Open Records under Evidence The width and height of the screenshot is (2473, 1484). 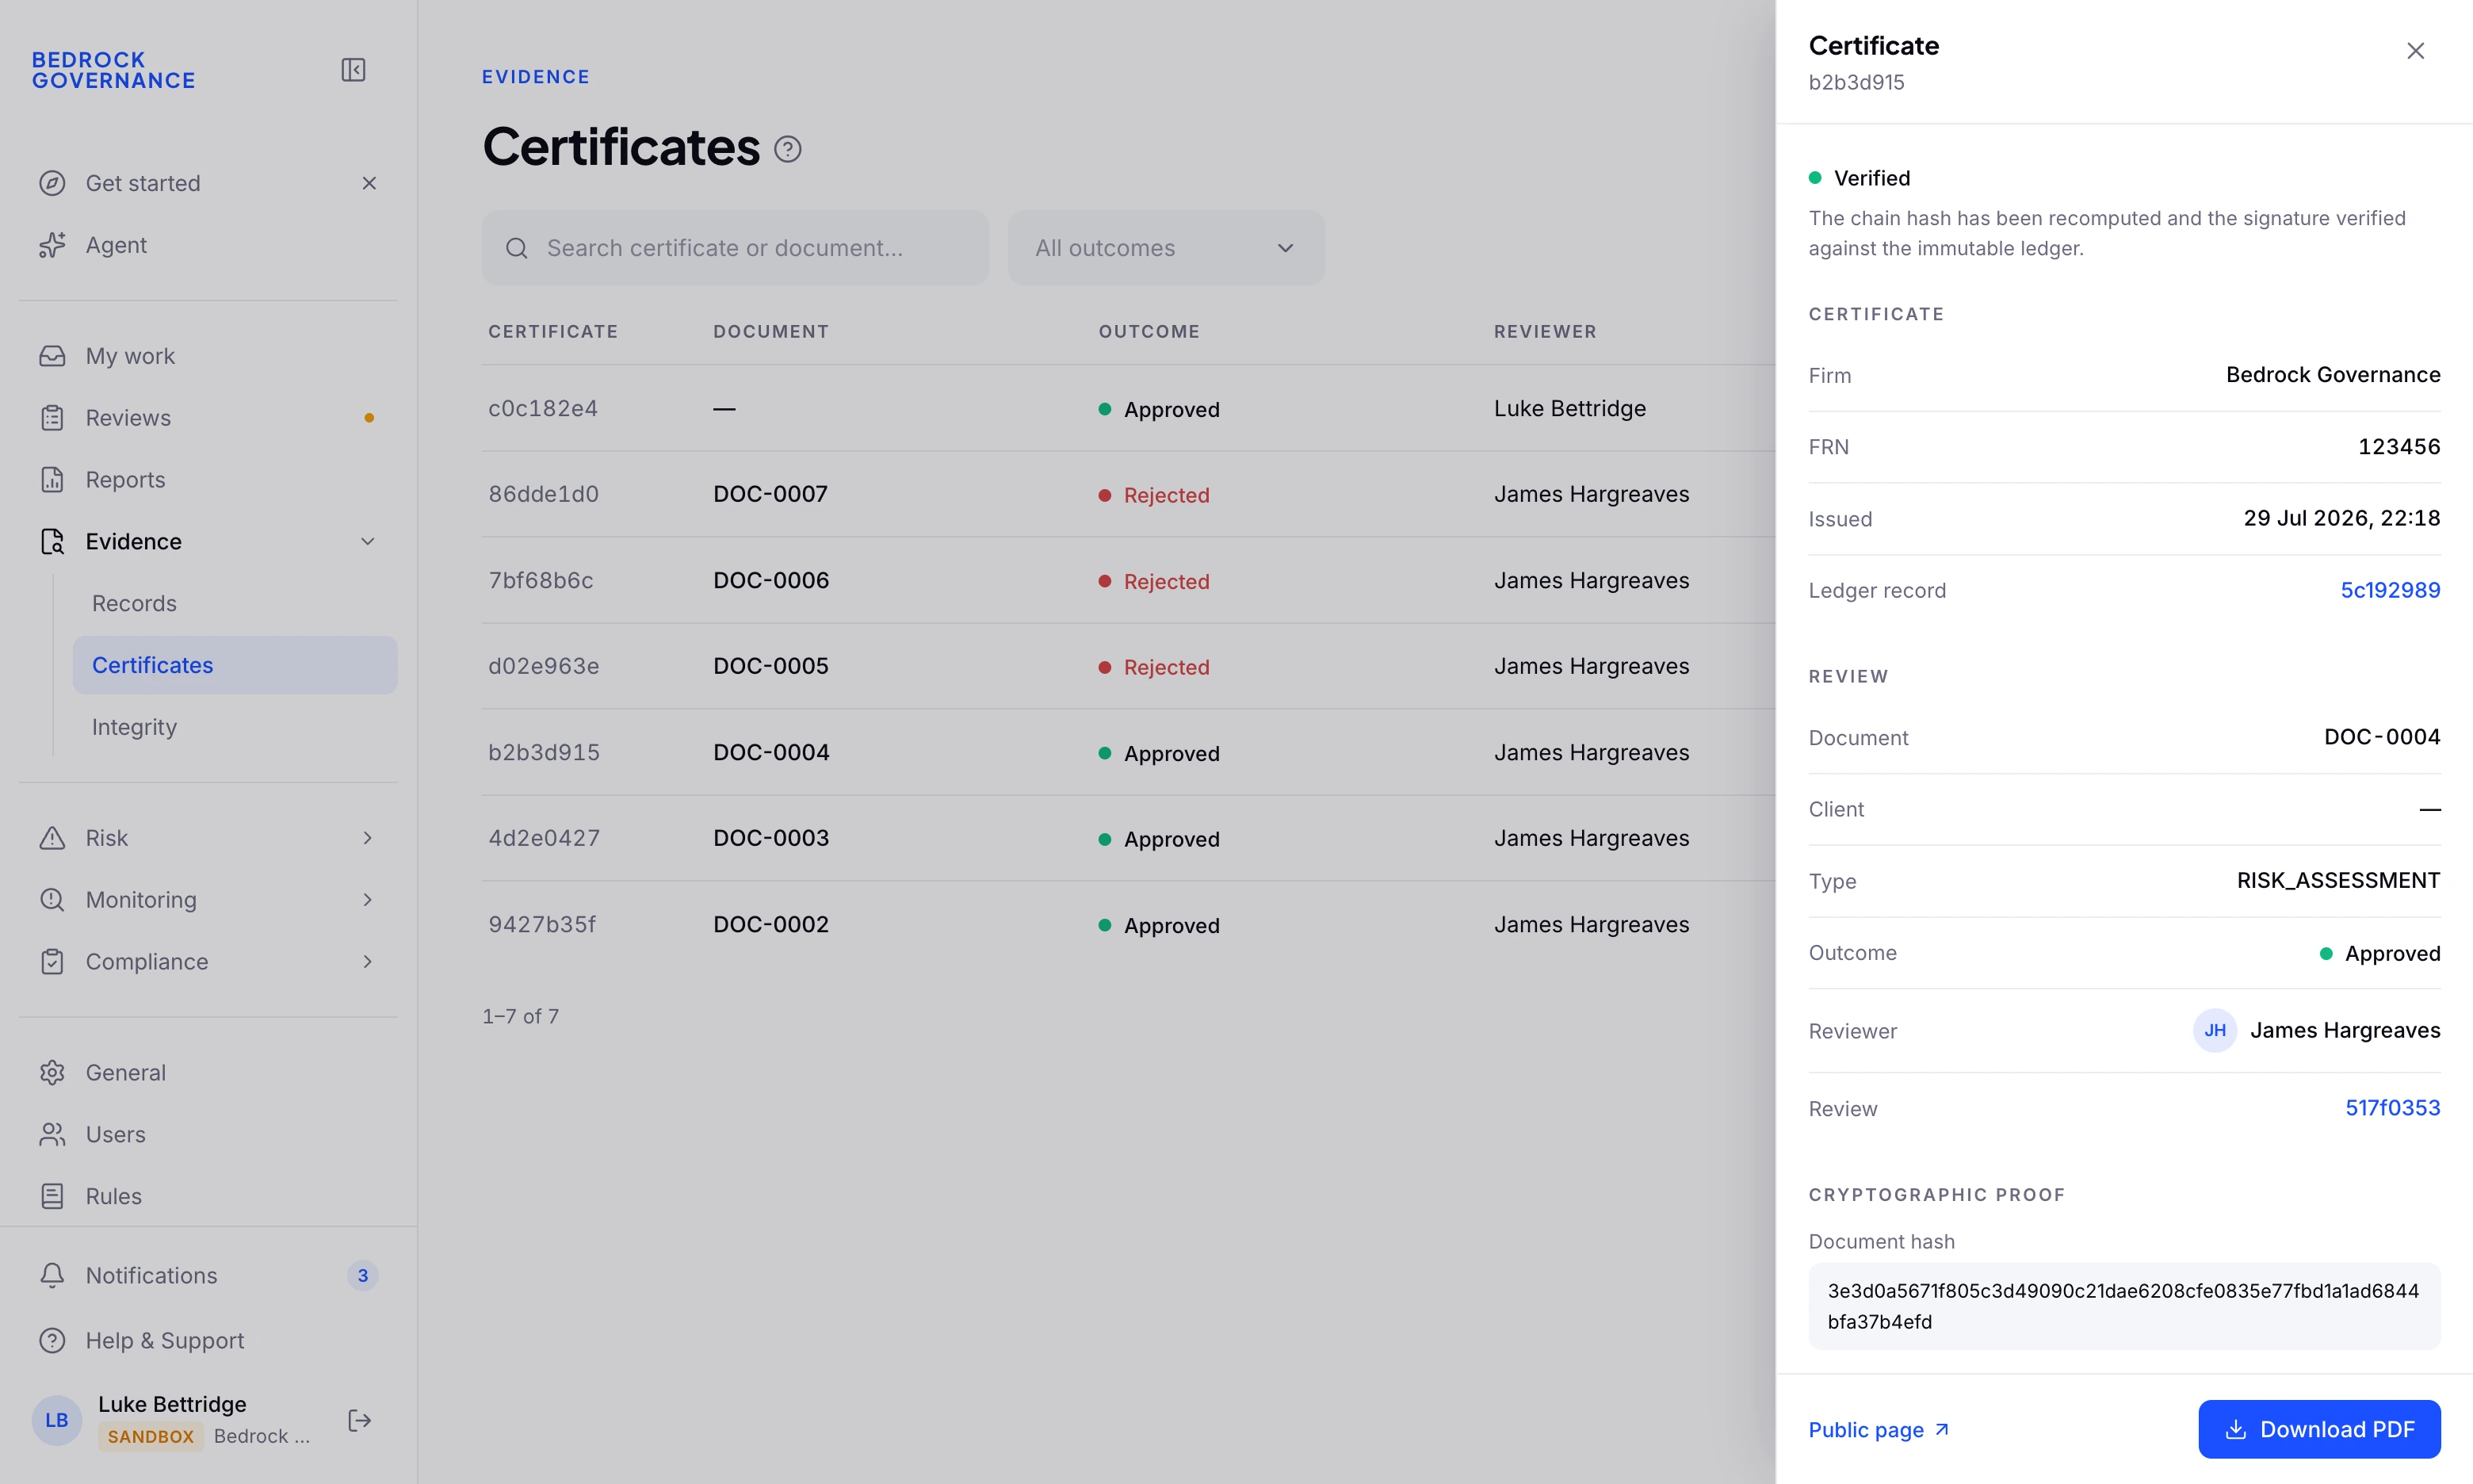[235, 604]
